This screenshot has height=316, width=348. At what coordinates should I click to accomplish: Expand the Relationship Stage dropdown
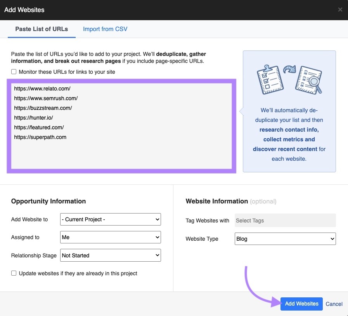(110, 255)
